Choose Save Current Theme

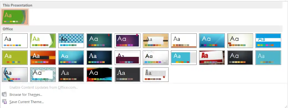click(27, 102)
